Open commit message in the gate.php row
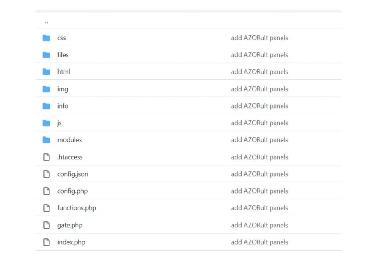The image size is (377, 259). 260,225
